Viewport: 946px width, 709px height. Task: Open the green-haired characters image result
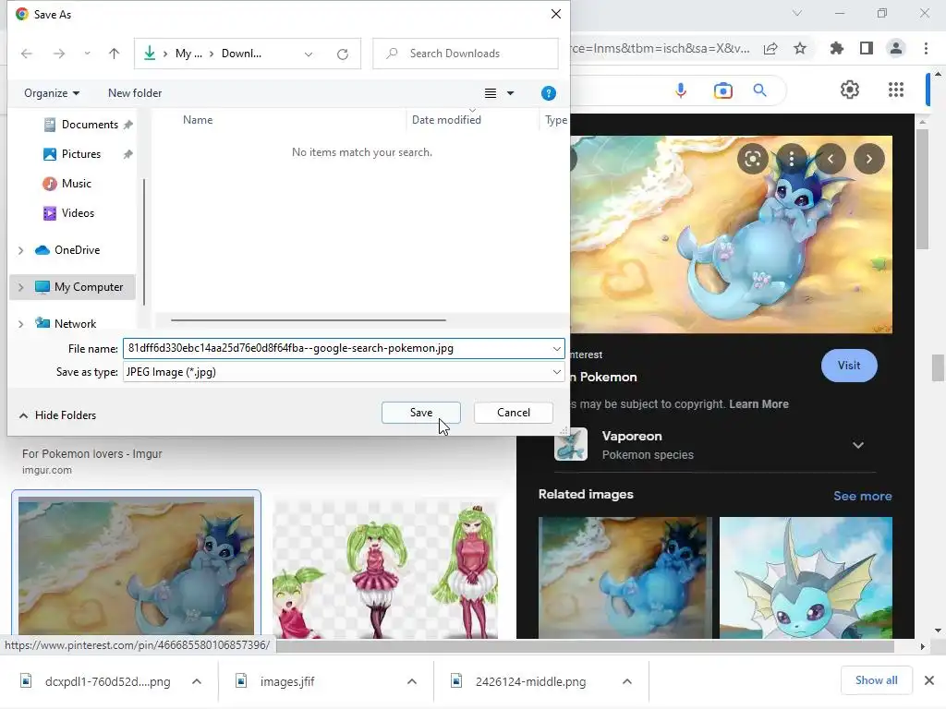coord(385,570)
